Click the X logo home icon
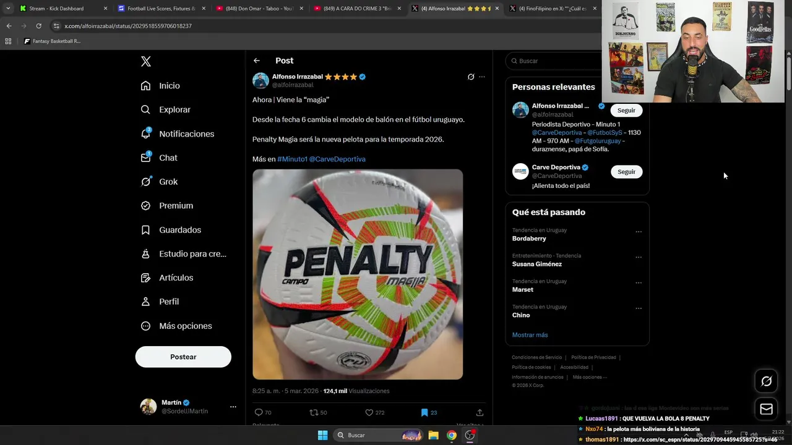792x445 pixels. (x=145, y=61)
